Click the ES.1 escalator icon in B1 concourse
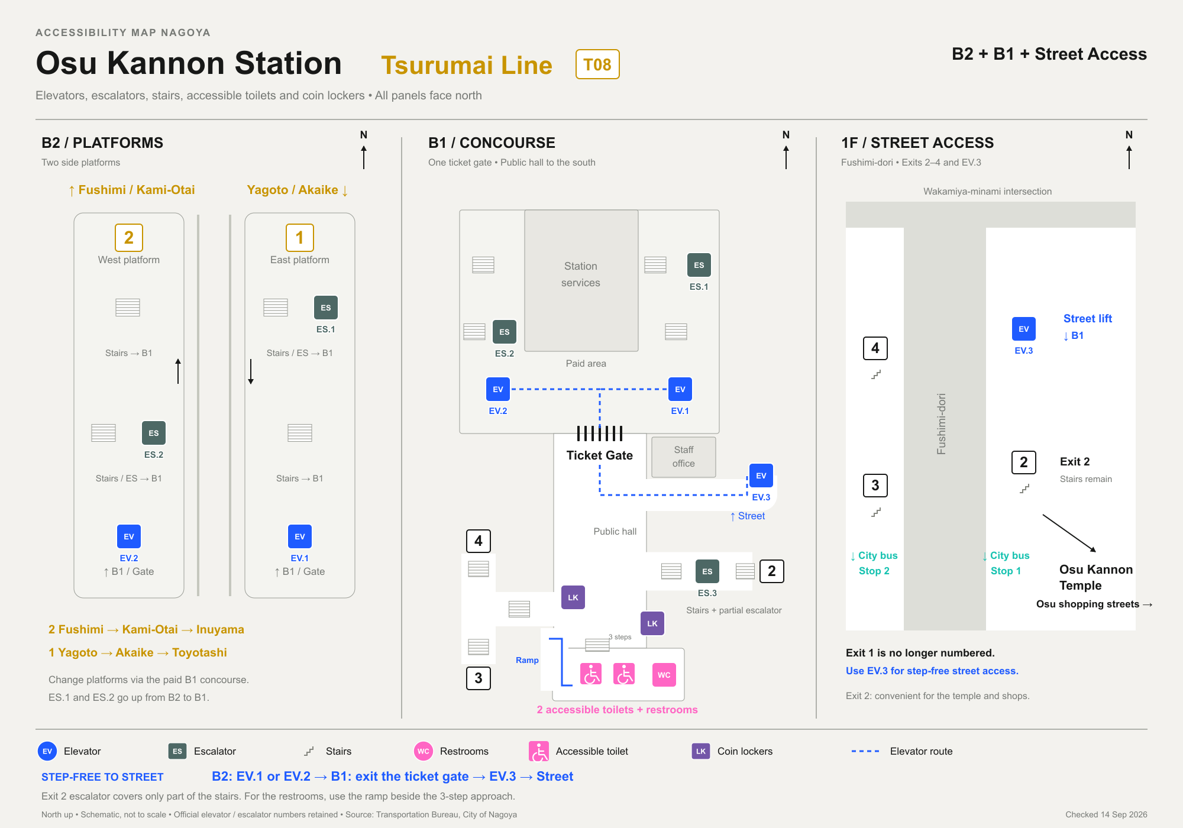1183x828 pixels. pyautogui.click(x=699, y=265)
